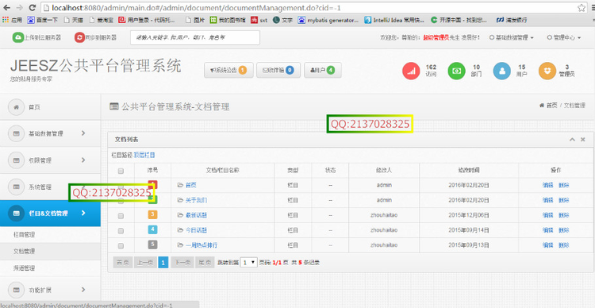Open the 浦发银行 bookmark
The image size is (595, 308).
tap(512, 20)
